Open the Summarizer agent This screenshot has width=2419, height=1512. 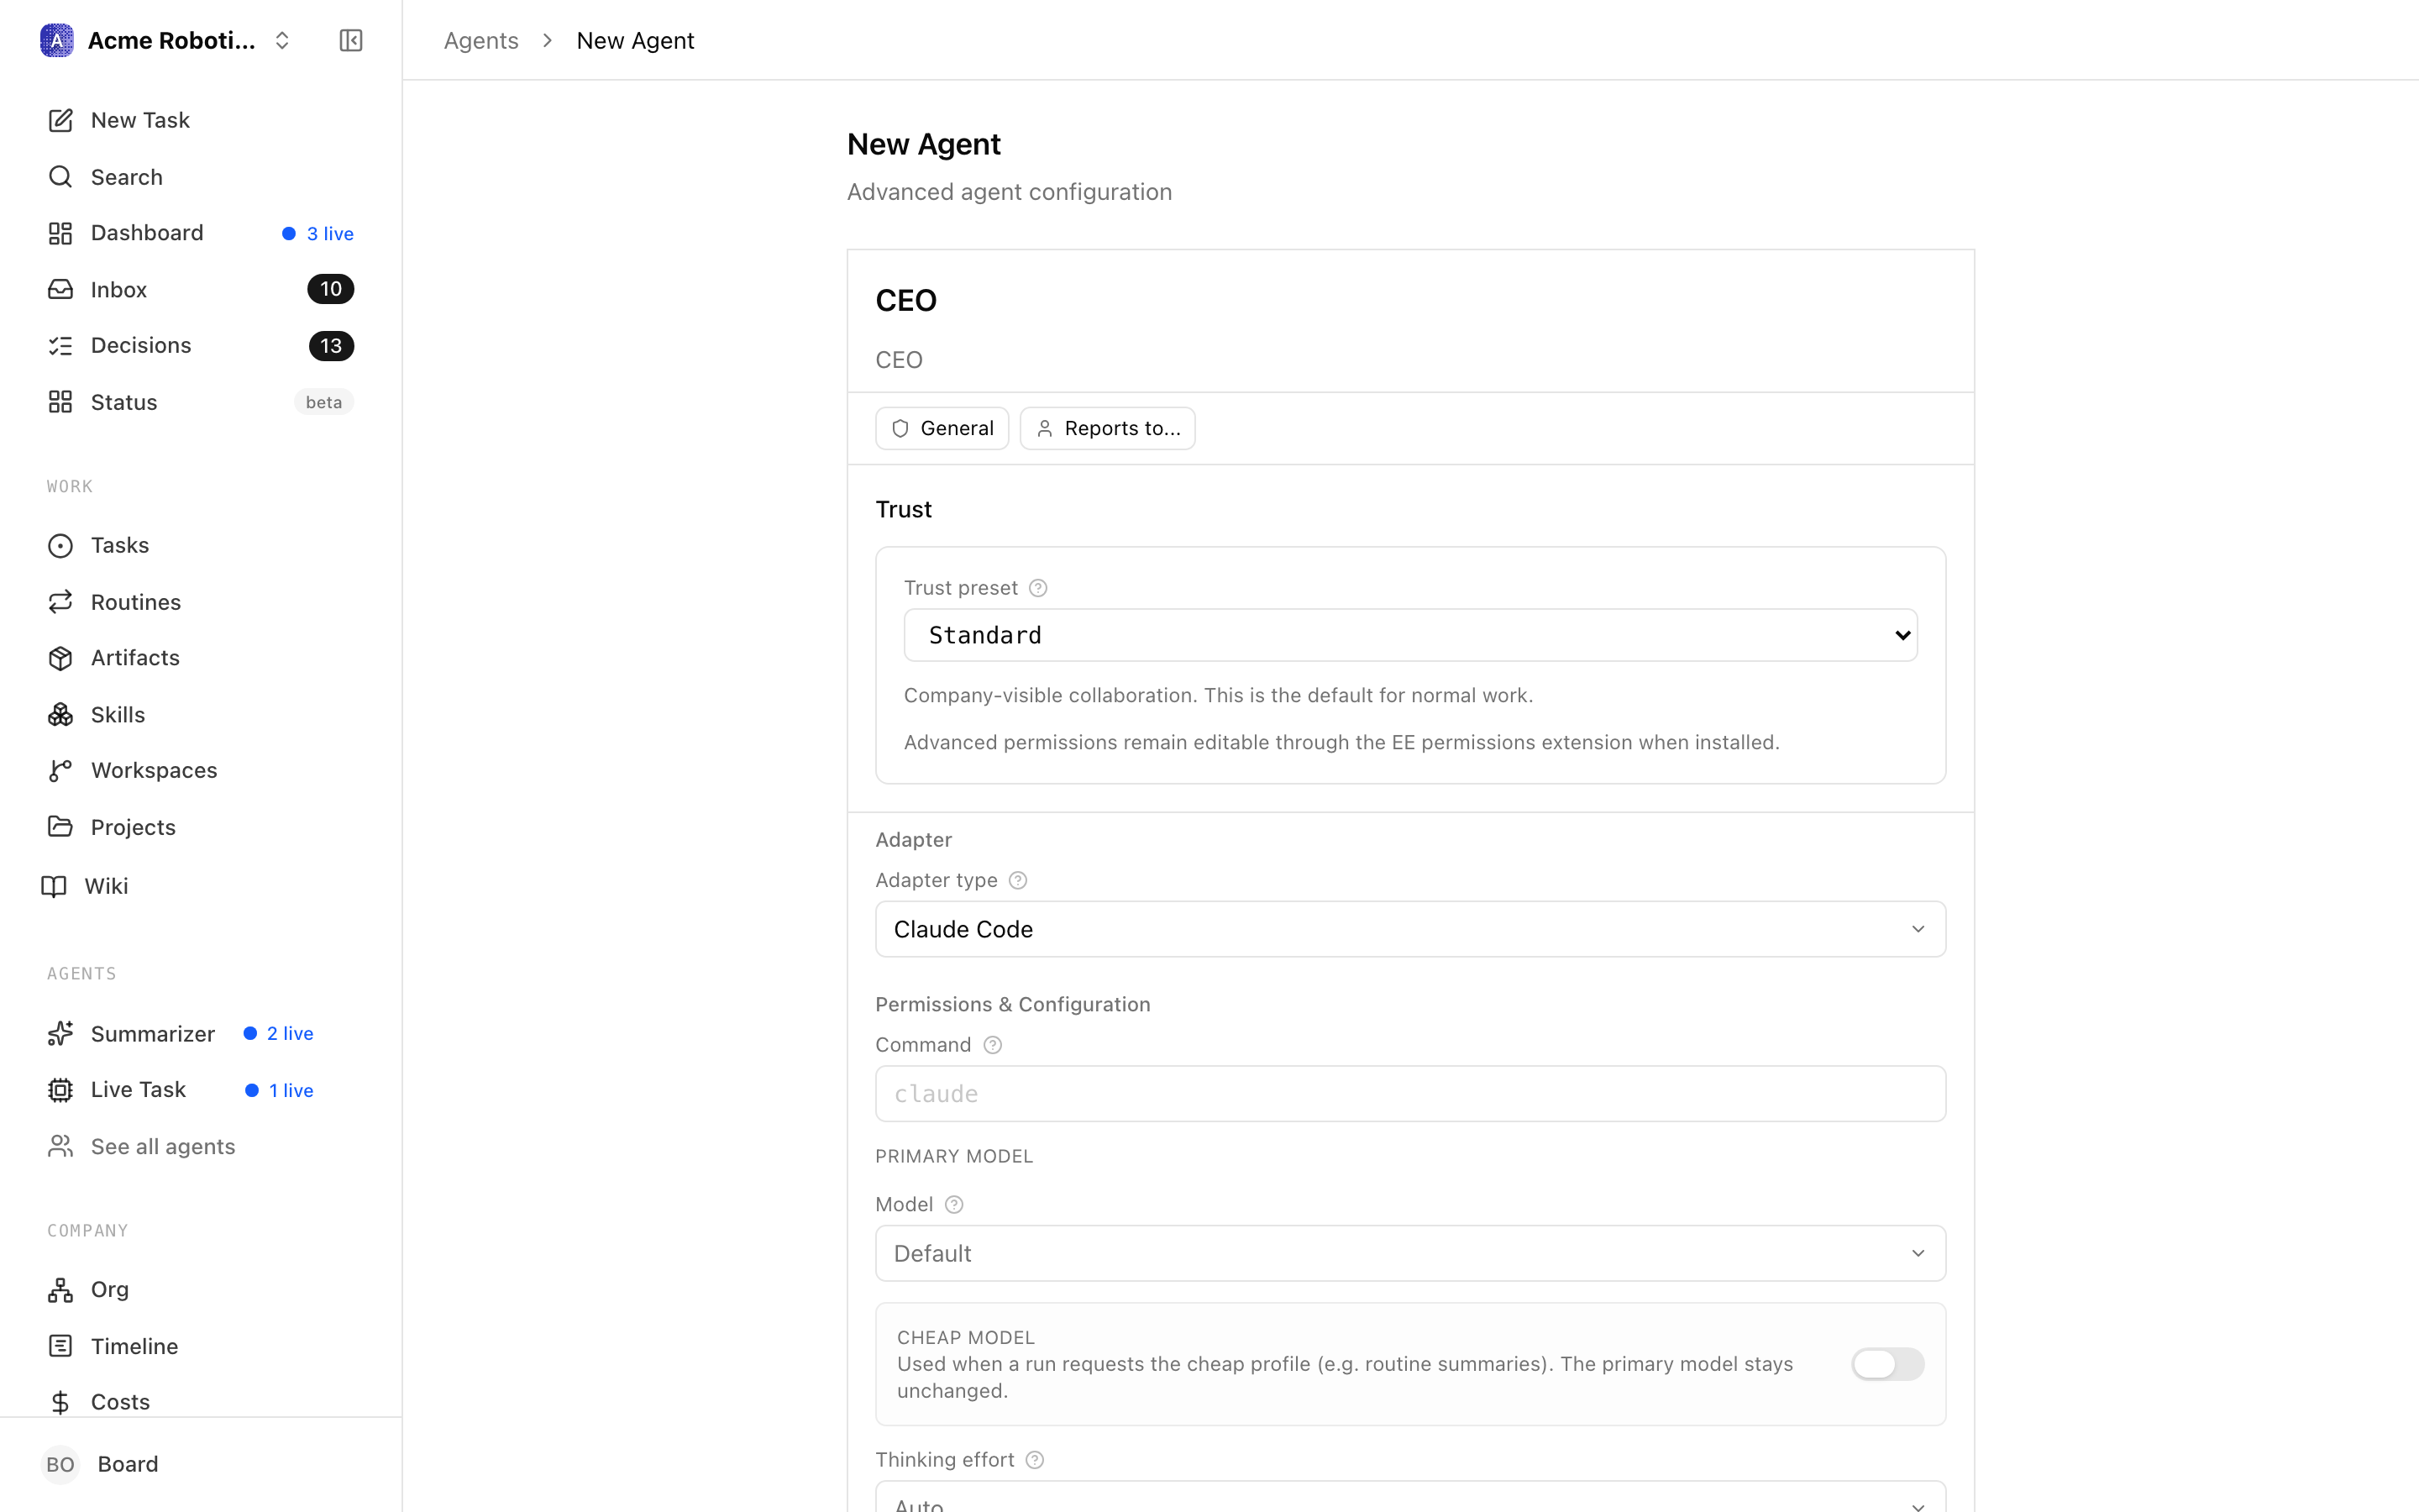(x=153, y=1033)
